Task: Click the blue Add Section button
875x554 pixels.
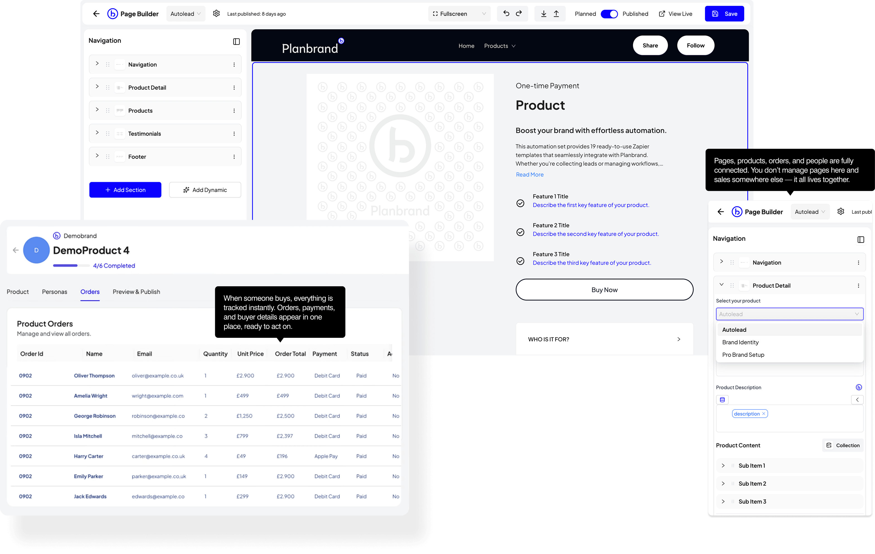Action: click(x=125, y=190)
